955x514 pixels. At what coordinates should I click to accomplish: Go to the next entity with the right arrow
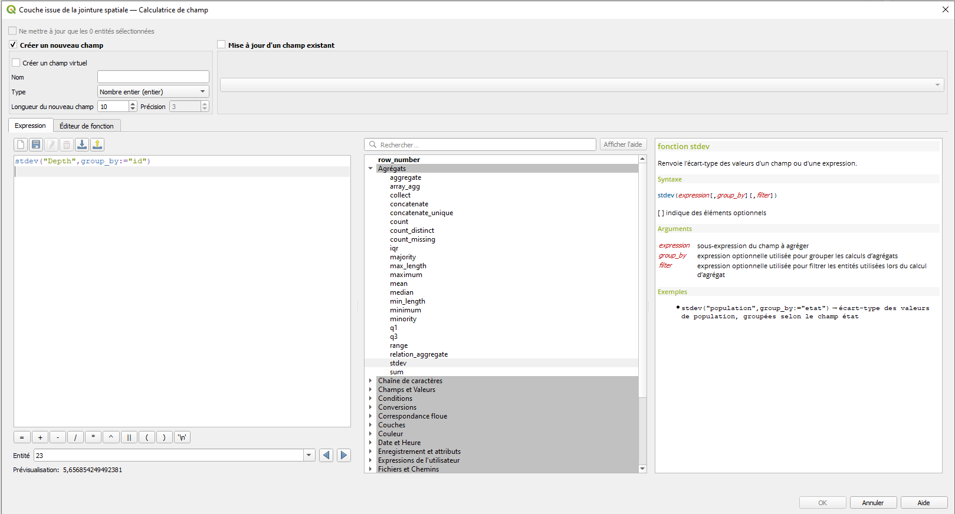tap(344, 455)
